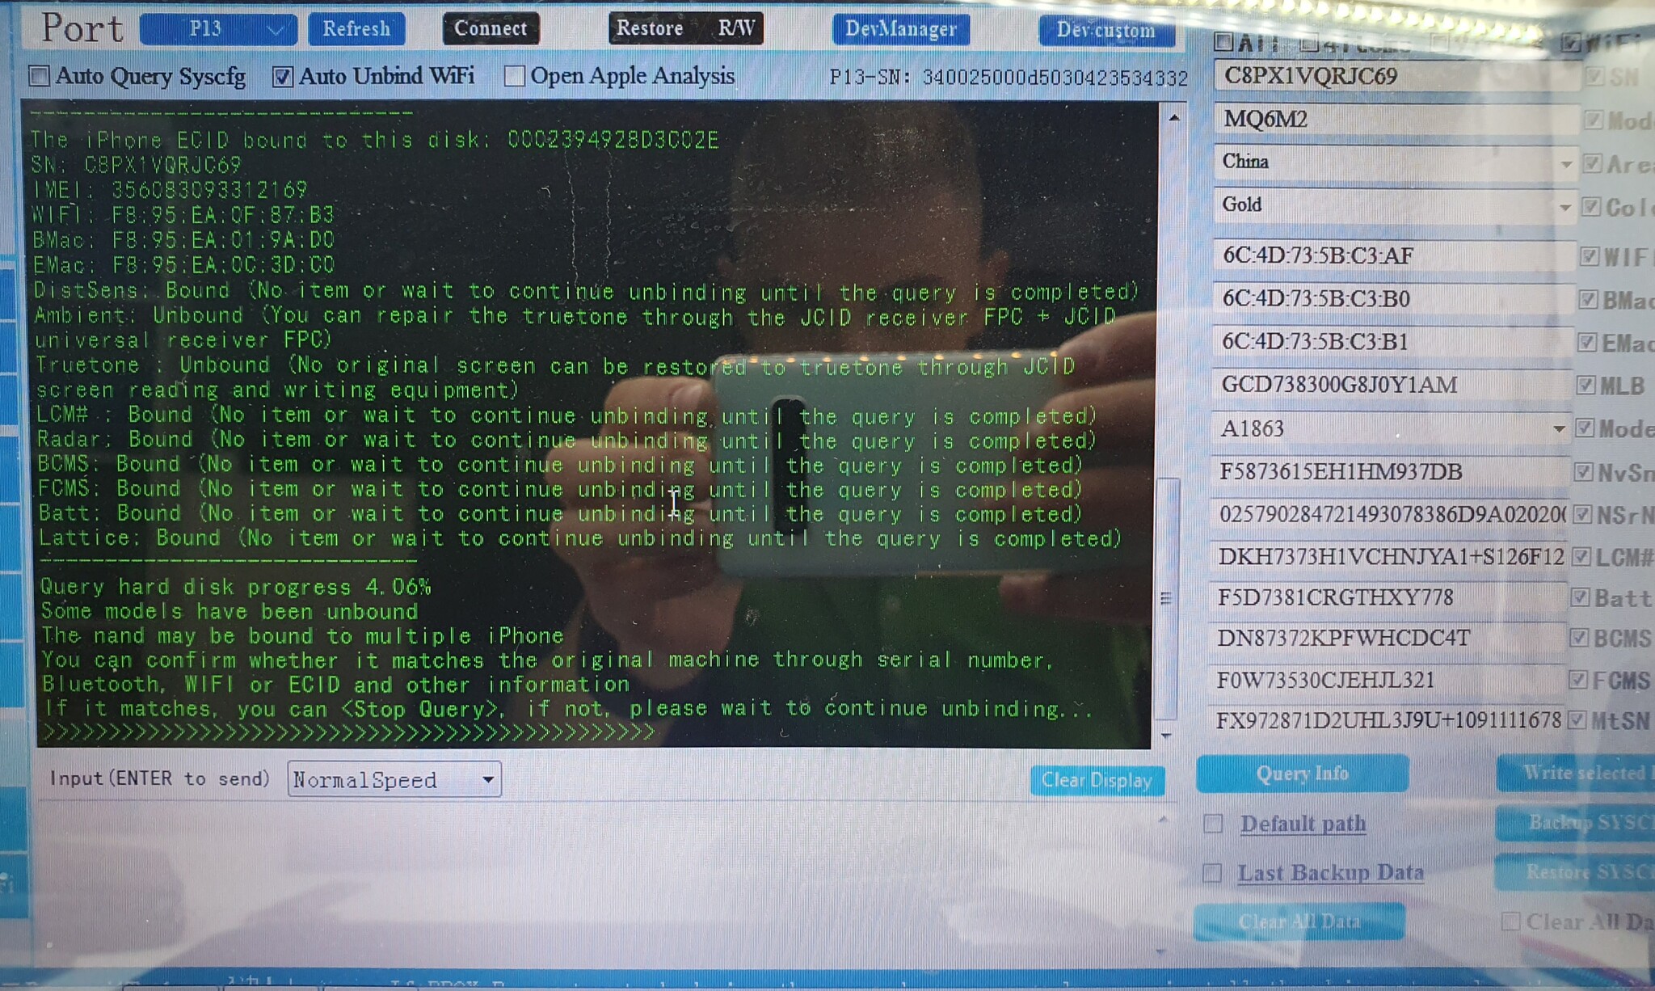The image size is (1655, 991).
Task: Toggle the WIFI checkbox
Action: (1590, 257)
